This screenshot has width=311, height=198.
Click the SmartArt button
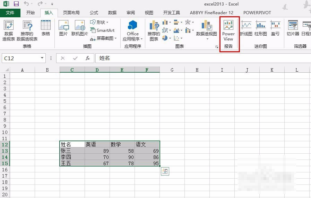click(x=102, y=30)
